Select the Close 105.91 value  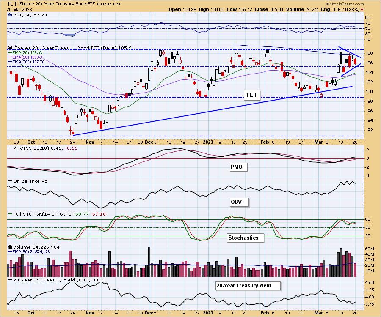coord(269,9)
